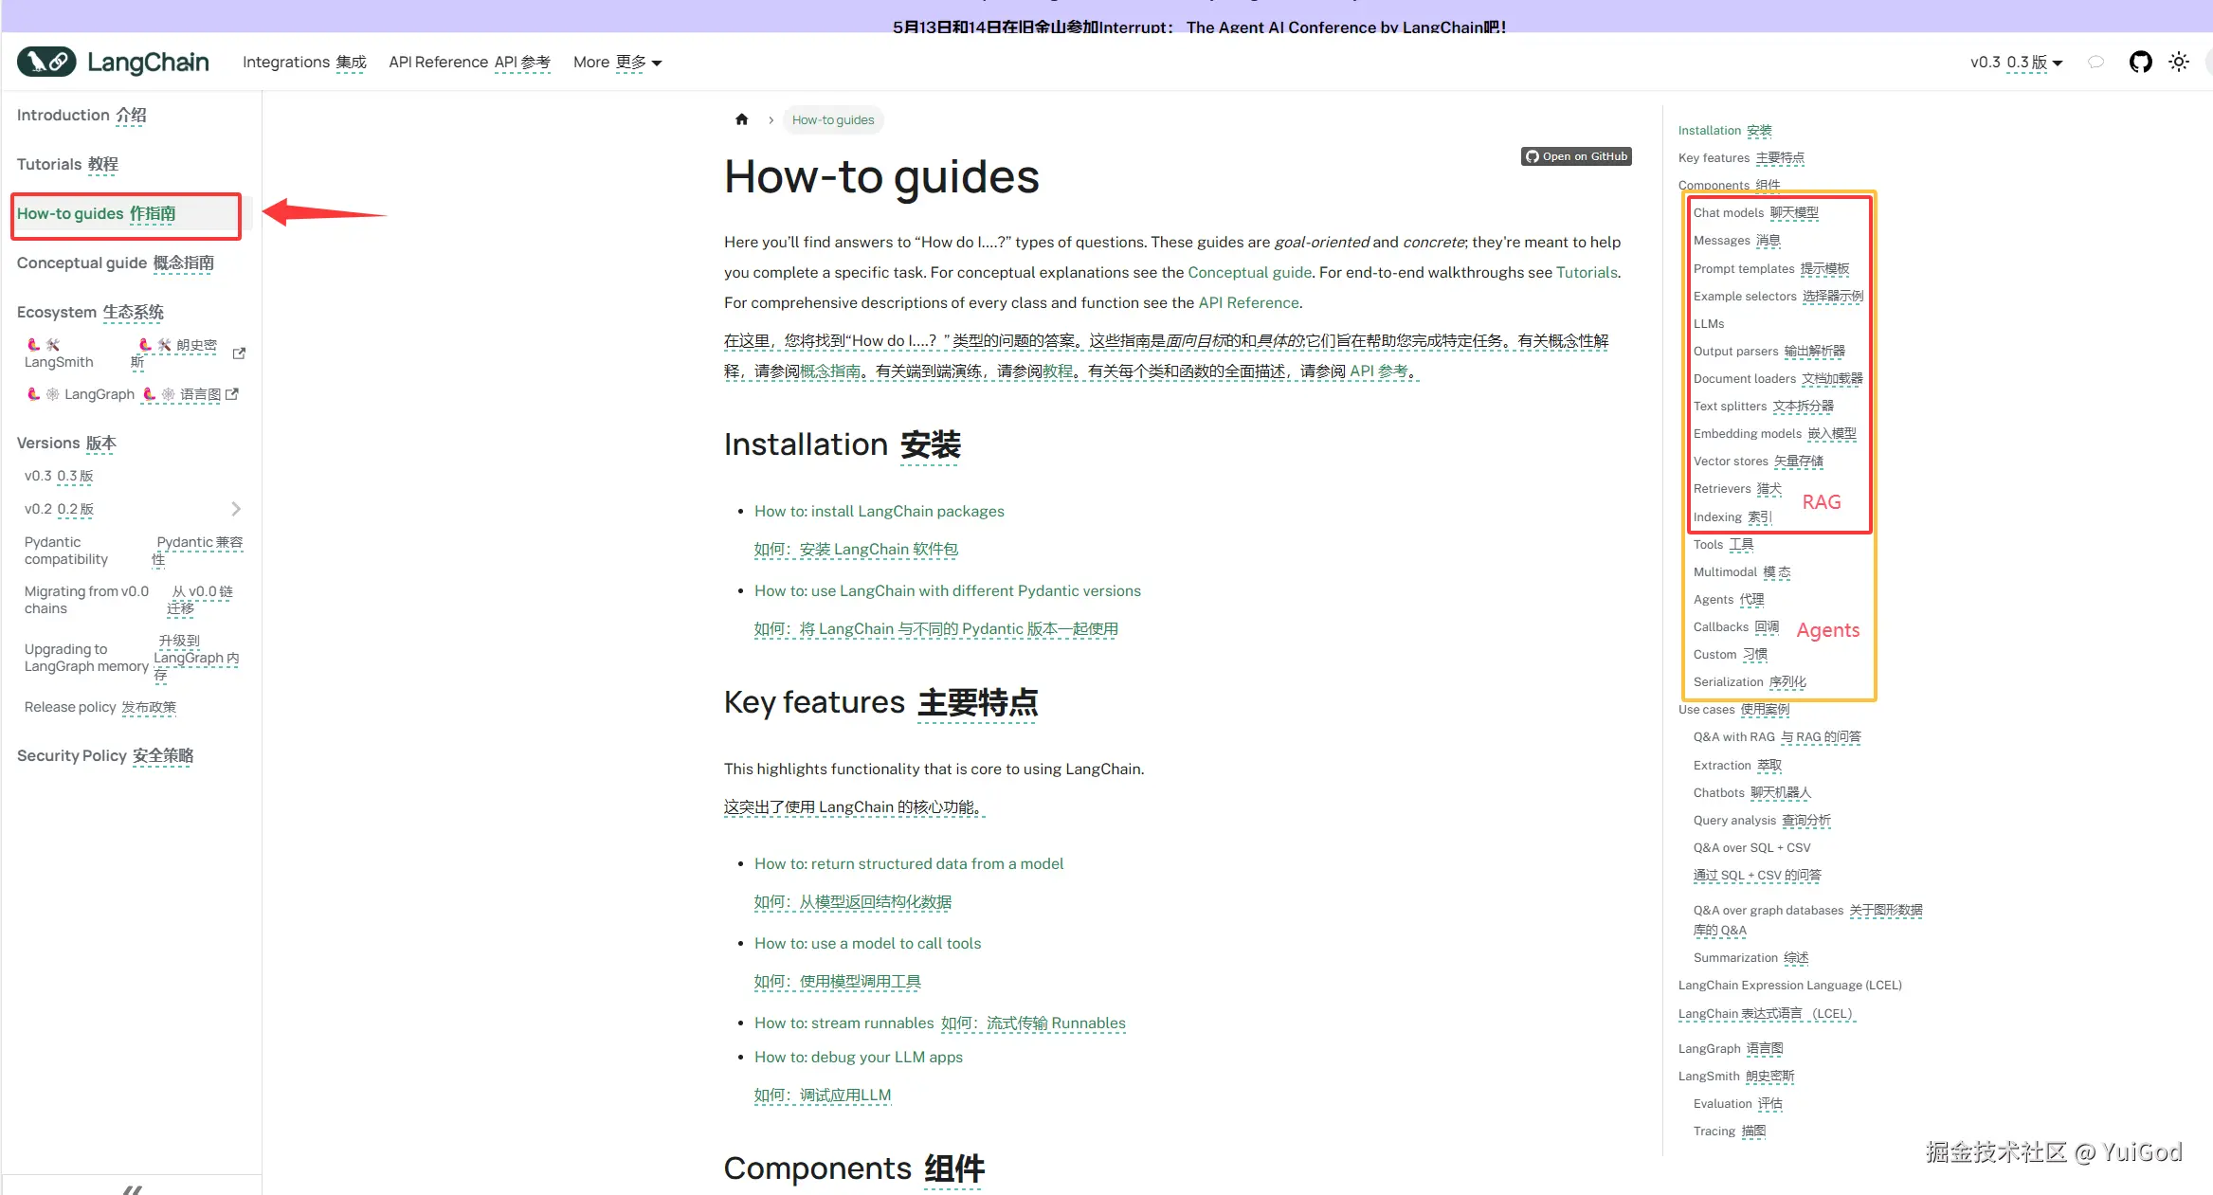Jump to Document loaders in the table of contents
Viewport: 2213px width, 1195px height.
pos(1778,378)
